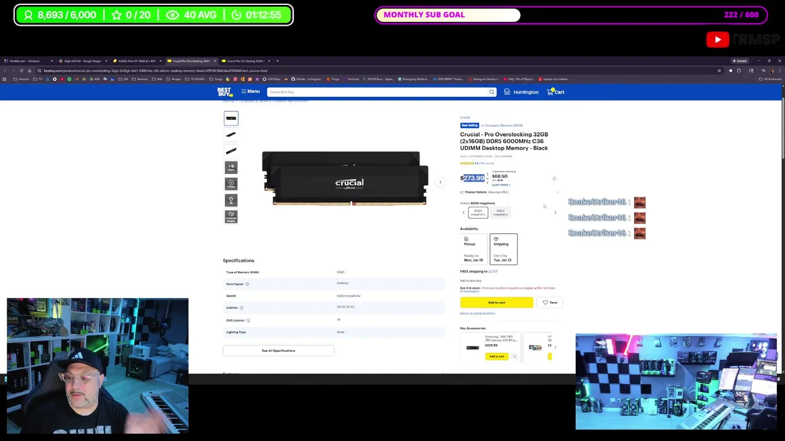
Task: Add Samsung 990 PRO accessory to cart
Action: coord(497,356)
